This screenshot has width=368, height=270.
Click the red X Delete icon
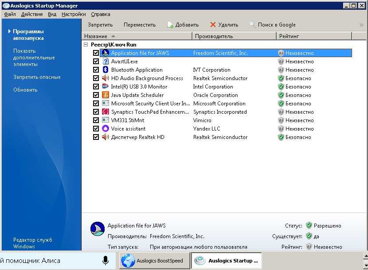click(x=213, y=25)
